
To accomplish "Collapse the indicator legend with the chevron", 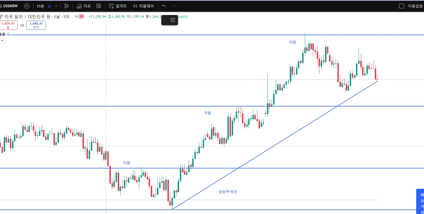I will point(2,41).
